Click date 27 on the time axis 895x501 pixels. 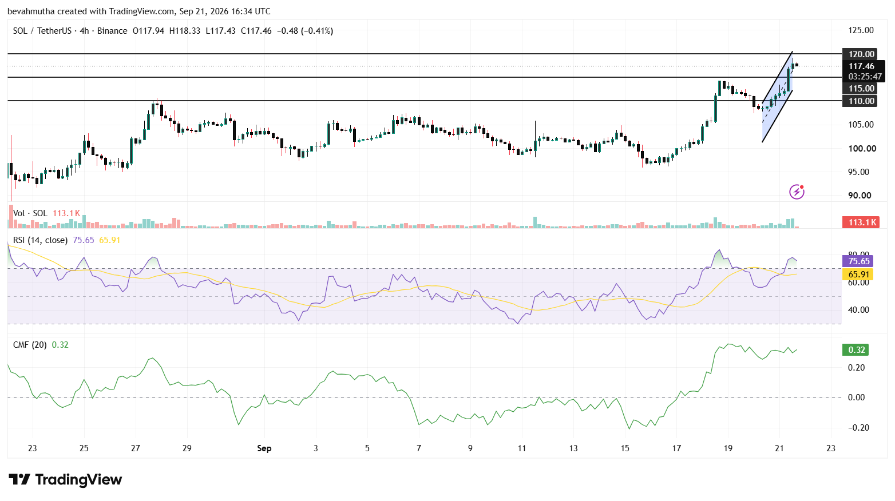136,448
